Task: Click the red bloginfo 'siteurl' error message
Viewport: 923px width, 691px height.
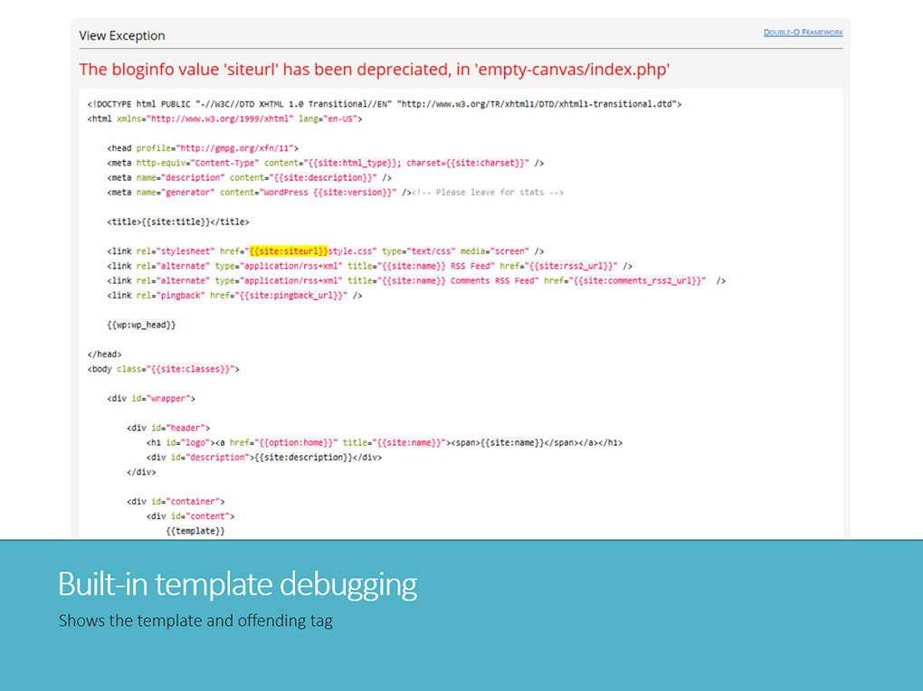Action: 374,70
